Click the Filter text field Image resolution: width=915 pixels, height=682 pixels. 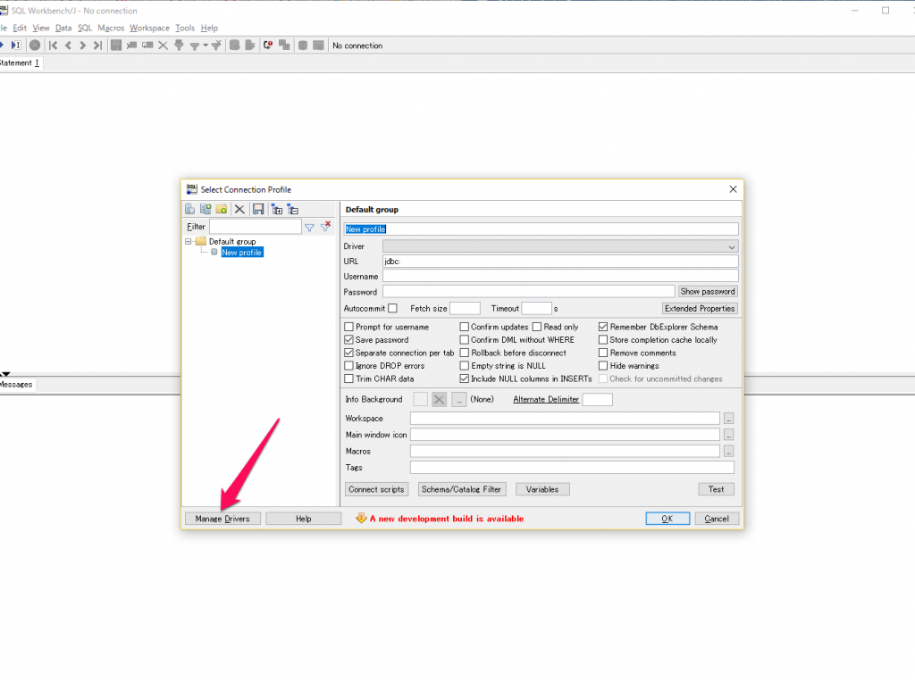point(255,227)
